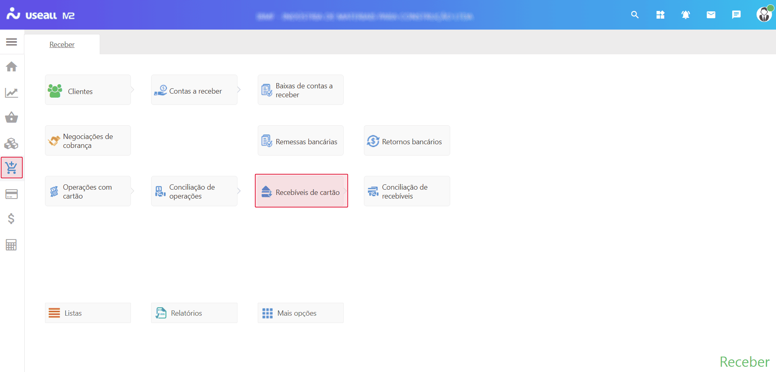
Task: Open the dollar sign sidebar icon
Action: (x=11, y=219)
